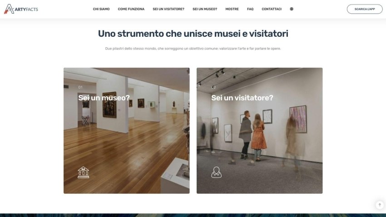Click the visitors gallery photo card
The height and width of the screenshot is (217, 386).
[x=259, y=131]
